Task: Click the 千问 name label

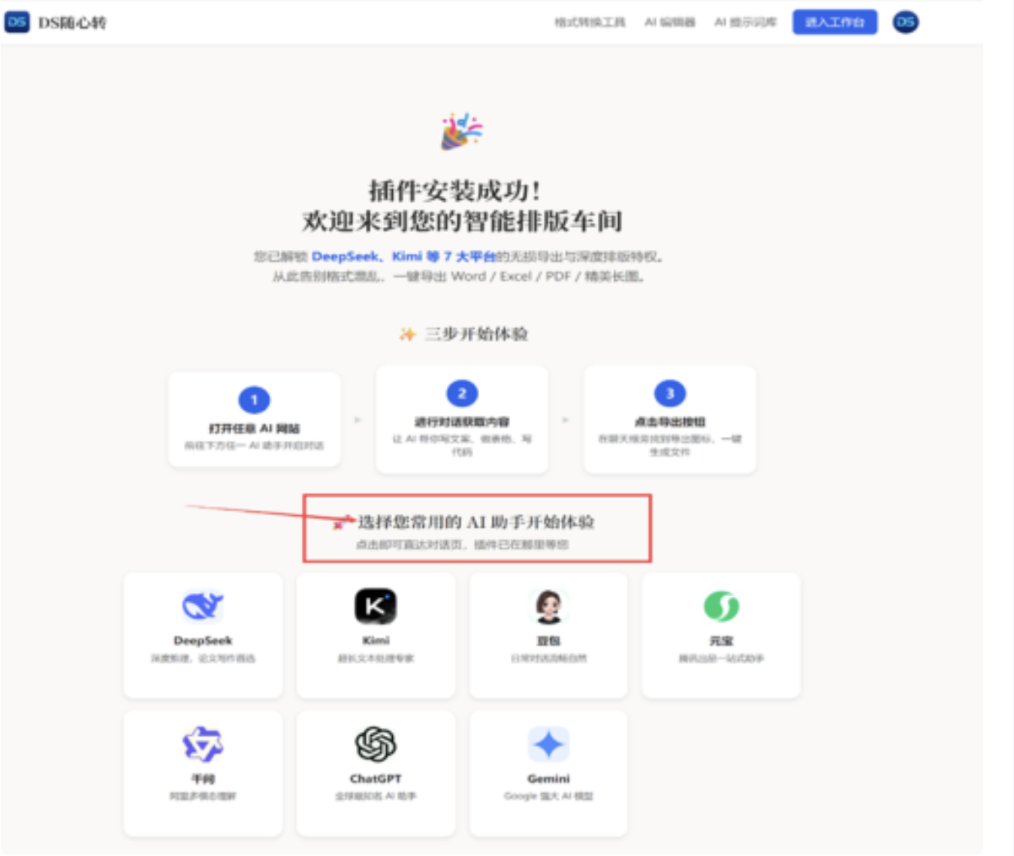Action: [203, 779]
